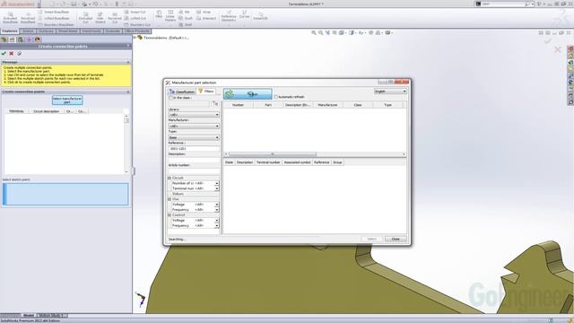The width and height of the screenshot is (574, 323).
Task: Select the Swept Cut tool
Action: tap(135, 12)
